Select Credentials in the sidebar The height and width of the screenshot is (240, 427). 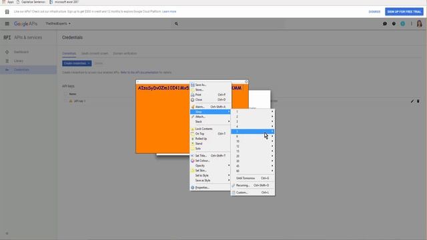(28, 70)
